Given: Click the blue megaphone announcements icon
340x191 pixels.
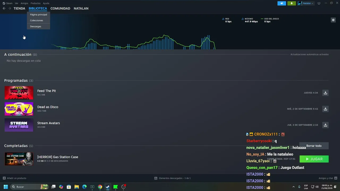Looking at the screenshot, I should coord(282,3).
